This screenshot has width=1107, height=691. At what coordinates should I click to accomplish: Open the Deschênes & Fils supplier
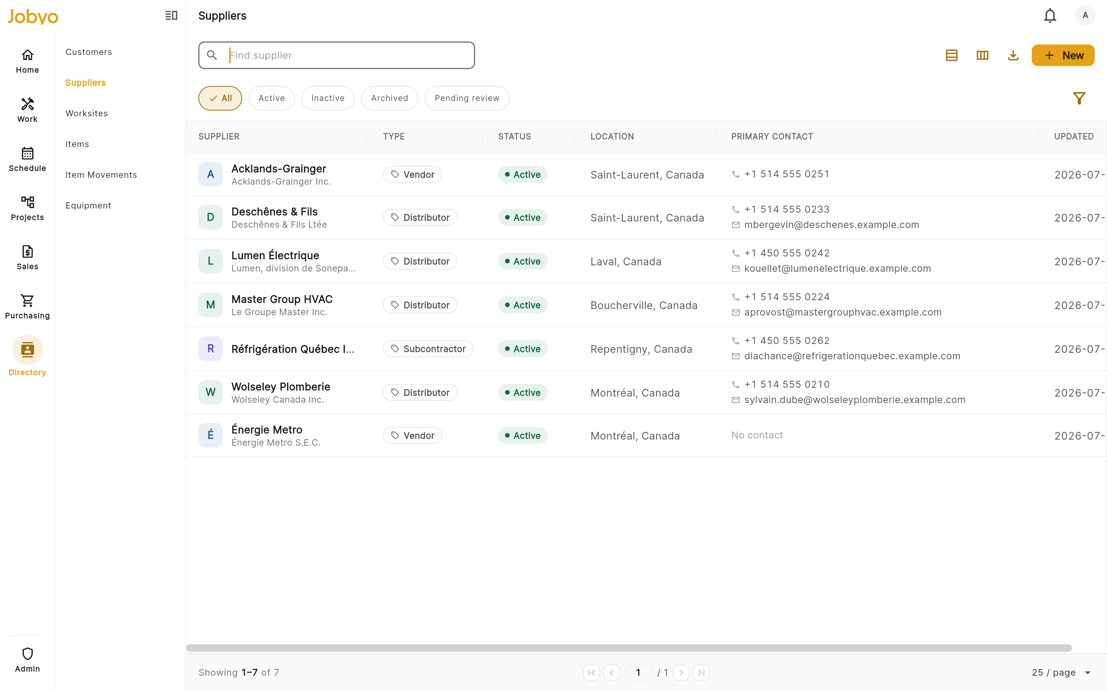click(x=274, y=212)
